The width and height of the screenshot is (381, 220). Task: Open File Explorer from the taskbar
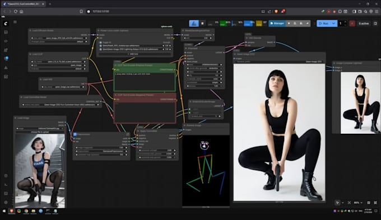(33, 211)
